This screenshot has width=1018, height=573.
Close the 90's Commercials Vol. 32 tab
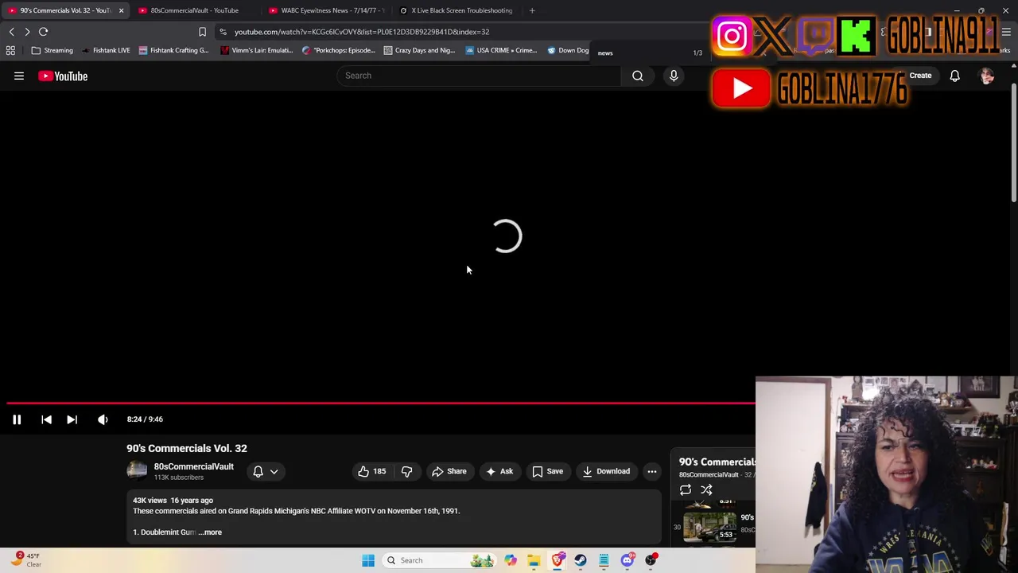(x=121, y=10)
